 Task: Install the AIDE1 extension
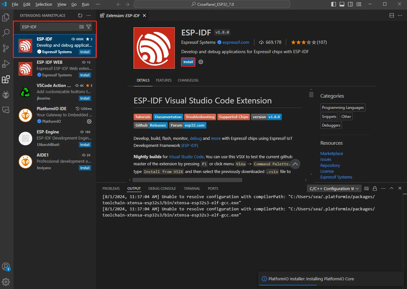[85, 168]
